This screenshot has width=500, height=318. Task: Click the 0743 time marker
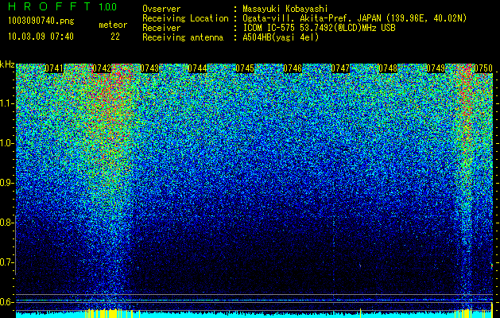149,68
